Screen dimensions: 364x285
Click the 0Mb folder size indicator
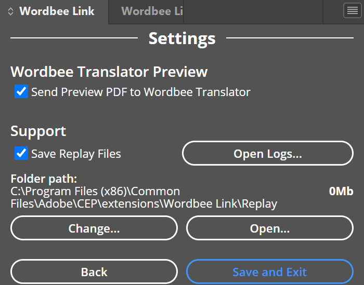point(341,191)
